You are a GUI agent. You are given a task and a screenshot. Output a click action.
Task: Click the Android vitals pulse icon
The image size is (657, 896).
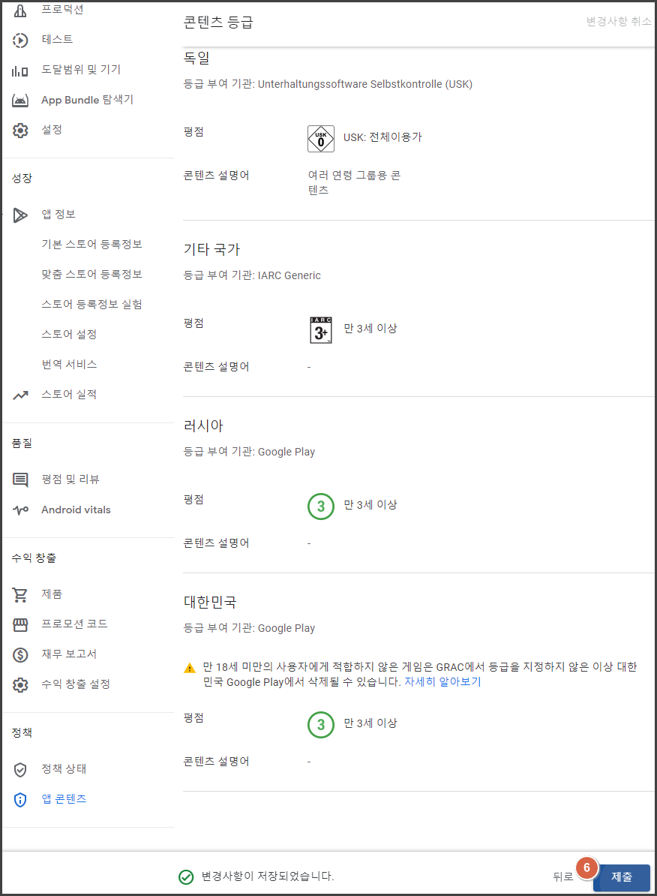point(20,510)
